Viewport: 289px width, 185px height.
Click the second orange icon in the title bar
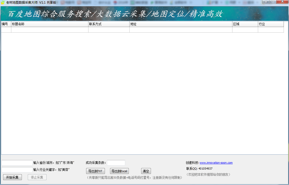click(79, 2)
